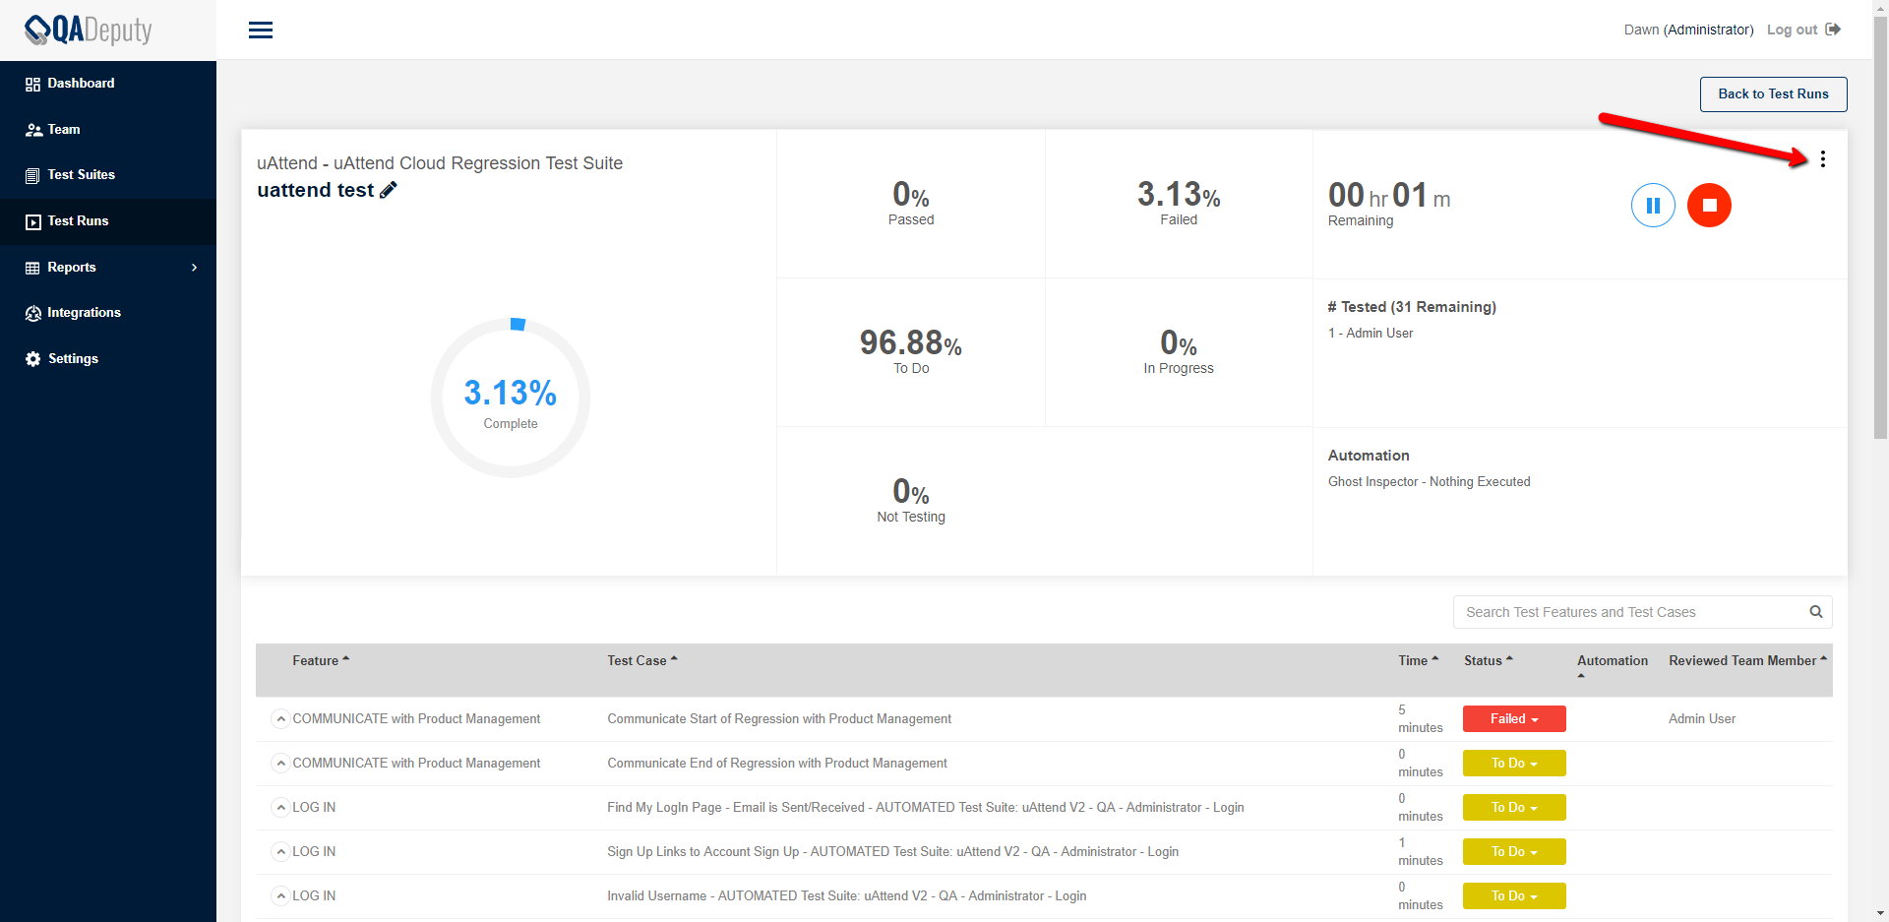Open the three-dot options menu

(1823, 159)
